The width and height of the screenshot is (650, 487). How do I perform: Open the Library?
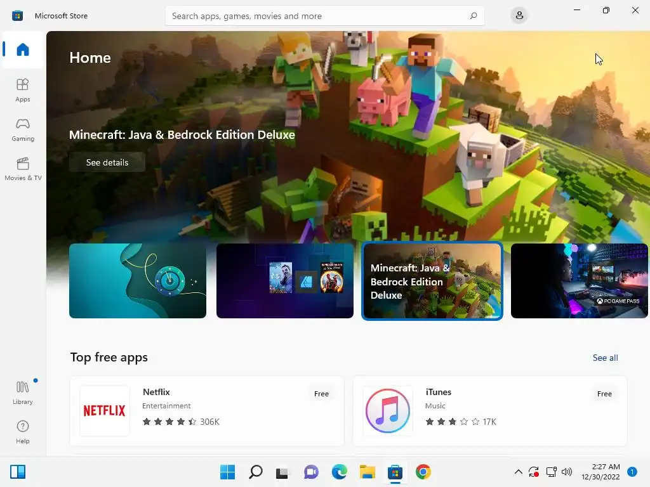tap(23, 393)
